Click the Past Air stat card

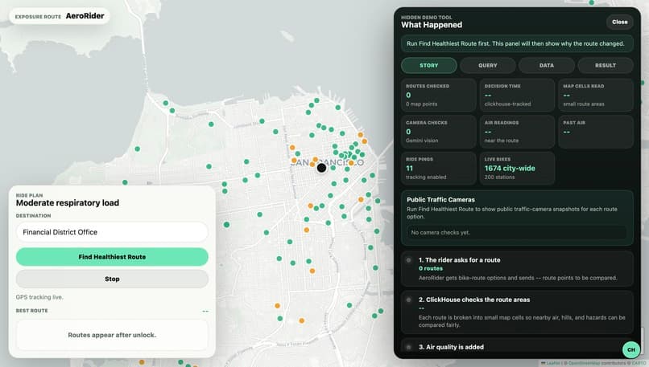tap(596, 132)
